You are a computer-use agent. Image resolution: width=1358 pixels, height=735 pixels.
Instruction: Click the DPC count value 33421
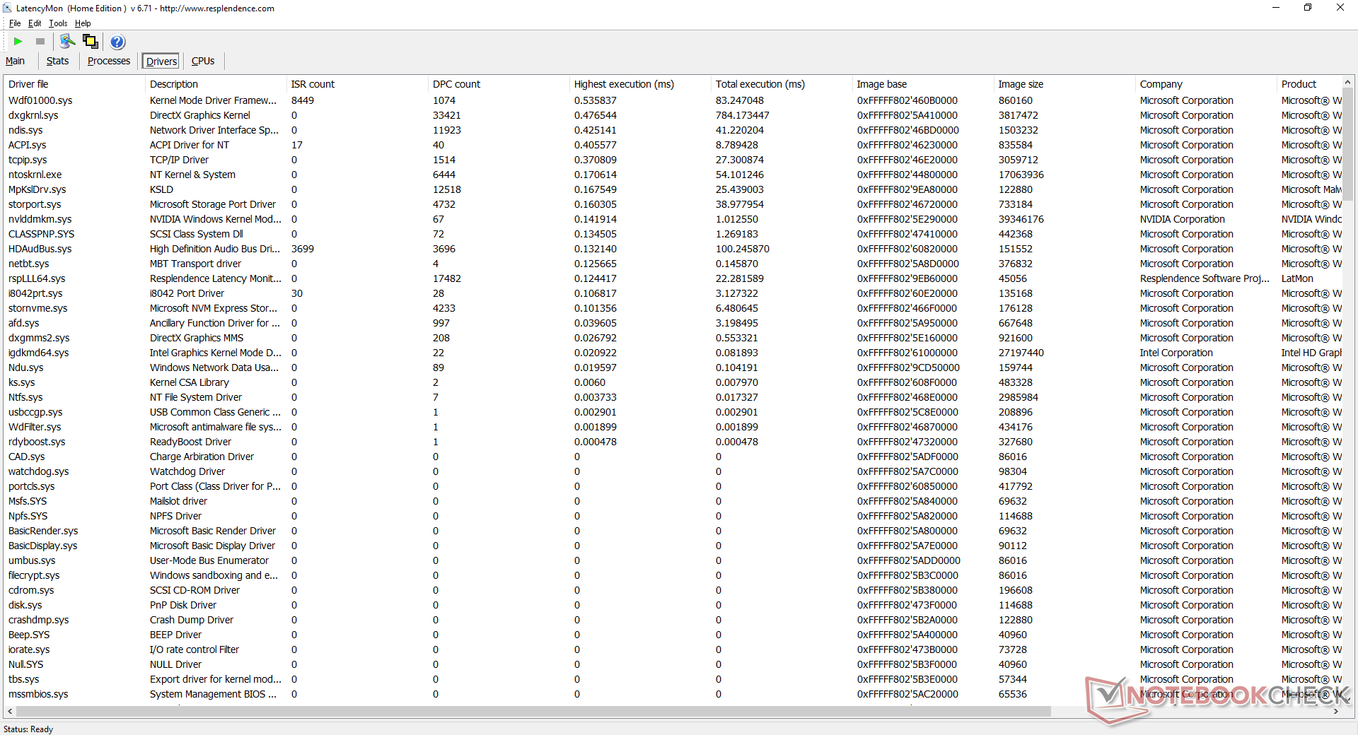(x=447, y=115)
